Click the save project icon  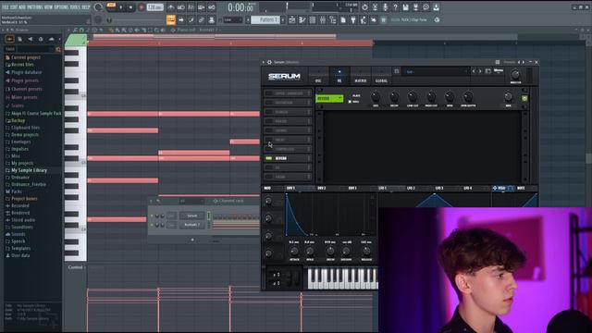pyautogui.click(x=405, y=7)
